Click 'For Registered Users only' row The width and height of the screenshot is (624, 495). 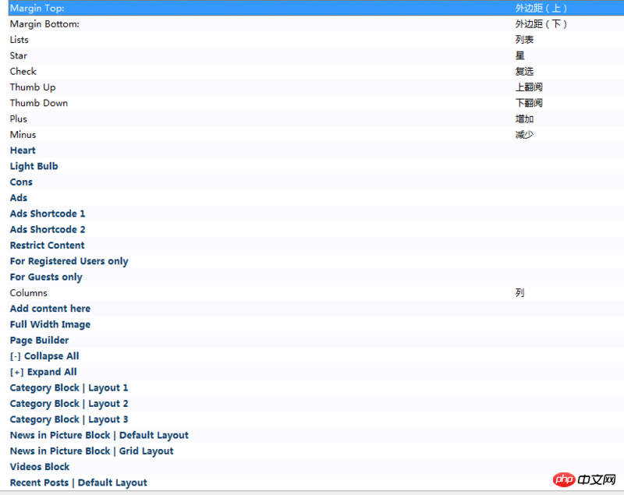point(316,261)
